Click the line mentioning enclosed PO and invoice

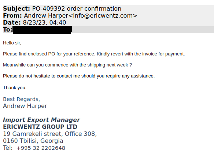click(x=94, y=54)
